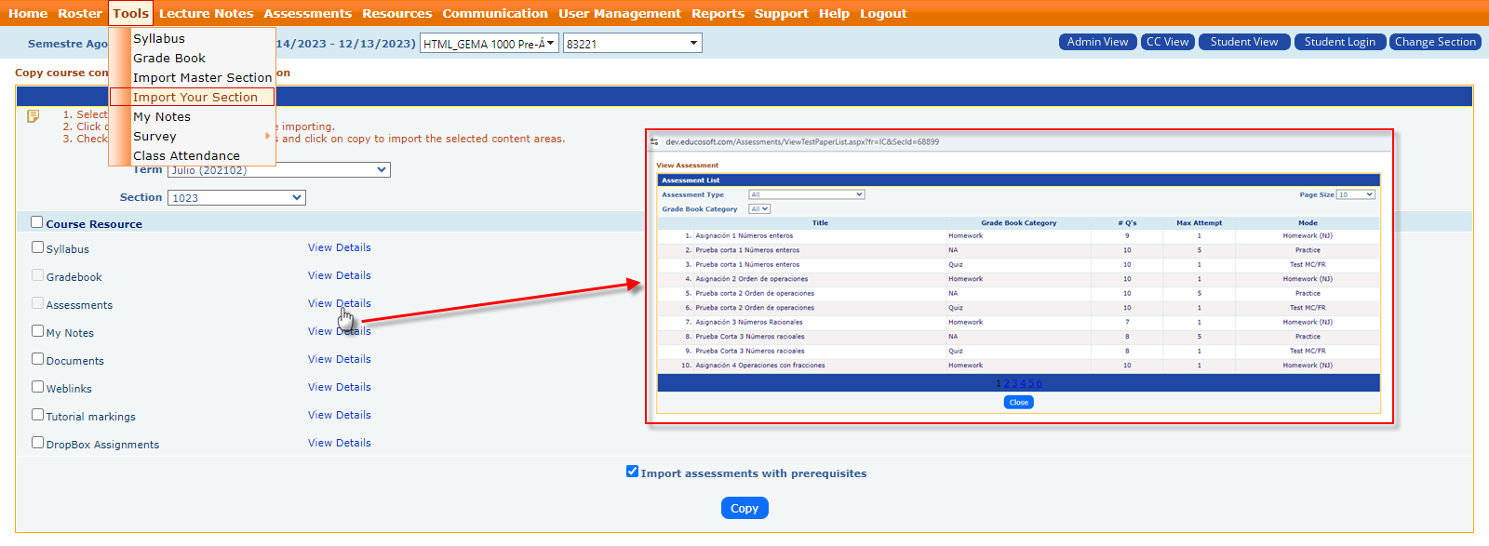Open the Term dropdown showing Julio
Image resolution: width=1489 pixels, height=546 pixels.
tap(279, 170)
